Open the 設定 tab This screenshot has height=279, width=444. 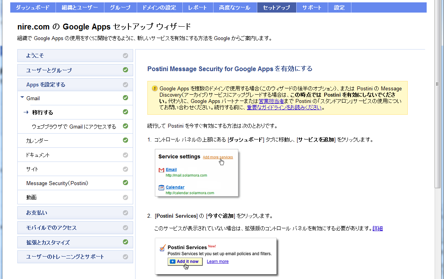pos(339,7)
